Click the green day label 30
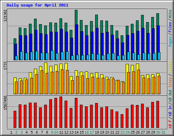 coord(158,132)
